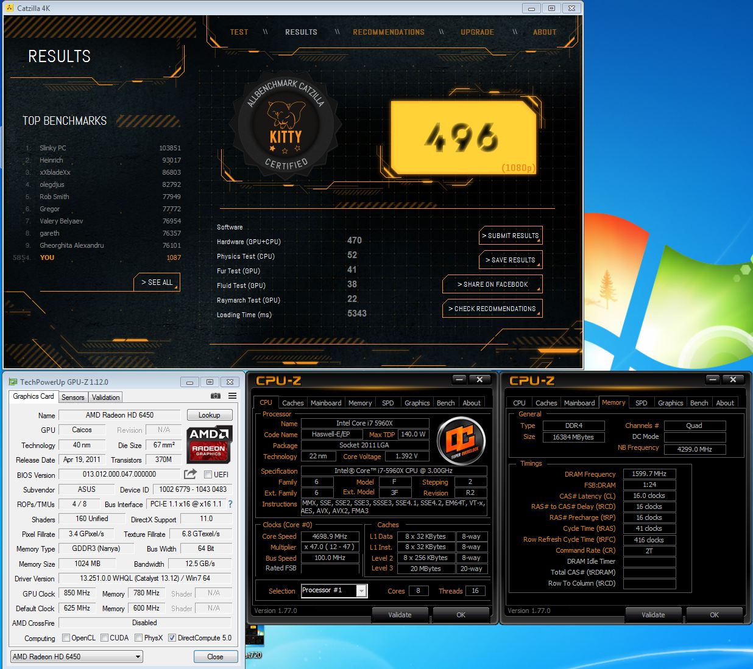Select the YOU entry with score 1087
Viewport: 753px width, 669px height.
pos(97,257)
